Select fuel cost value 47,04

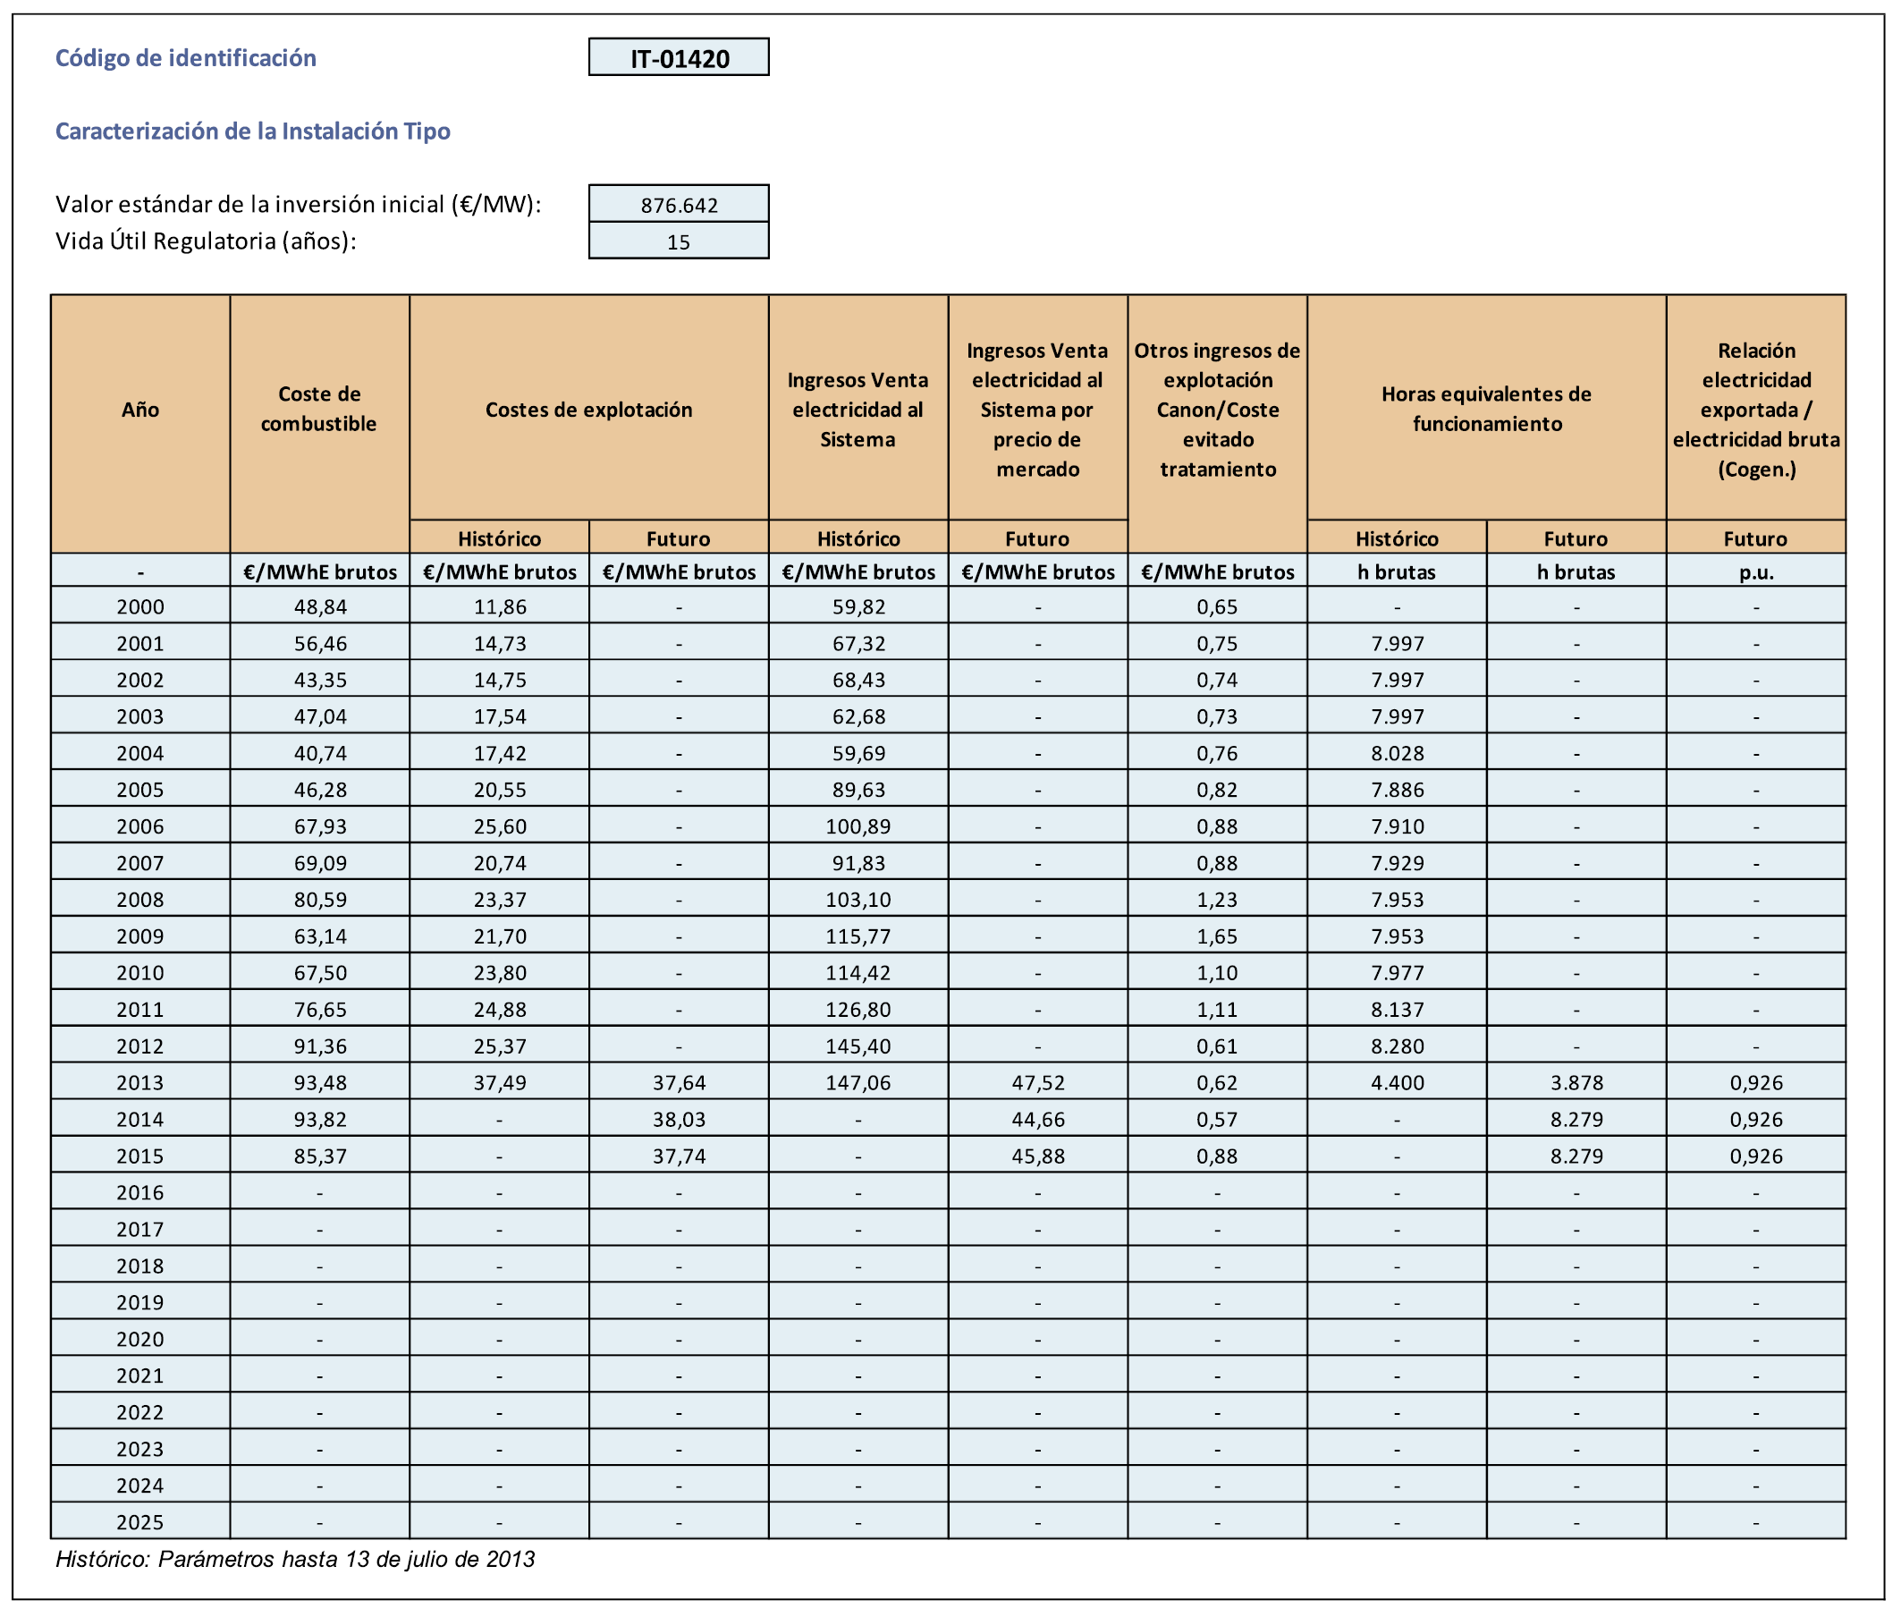pos(320,715)
